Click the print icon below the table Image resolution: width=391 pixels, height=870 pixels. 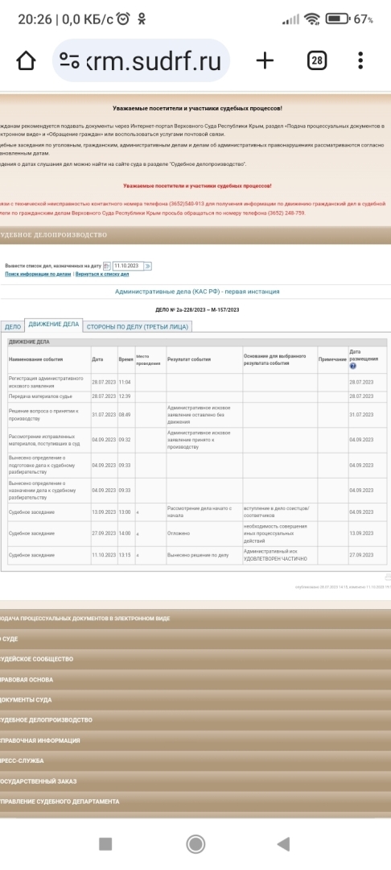coord(388,577)
